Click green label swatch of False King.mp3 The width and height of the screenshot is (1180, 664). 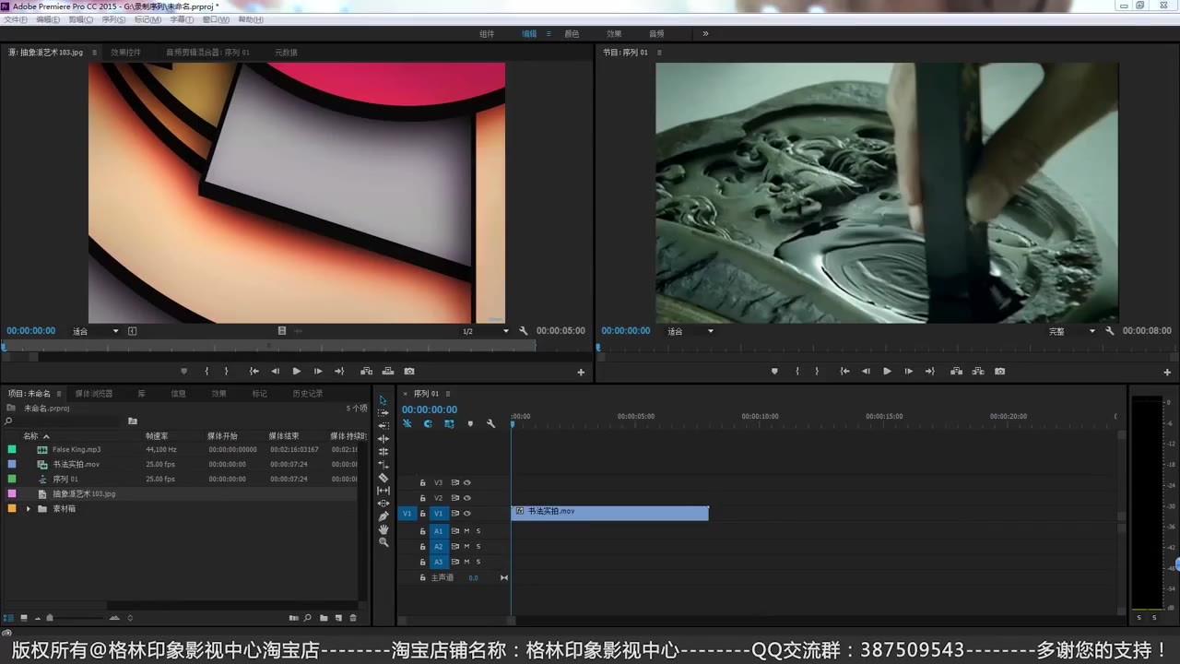click(x=12, y=449)
